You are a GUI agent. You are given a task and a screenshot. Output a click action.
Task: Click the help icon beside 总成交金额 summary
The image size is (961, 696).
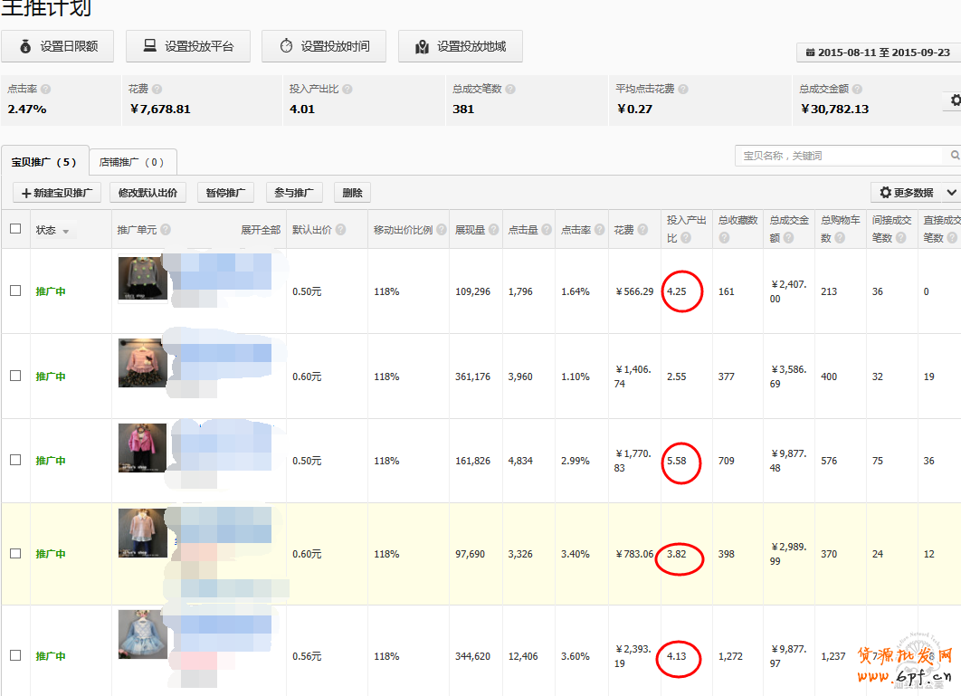pos(857,90)
